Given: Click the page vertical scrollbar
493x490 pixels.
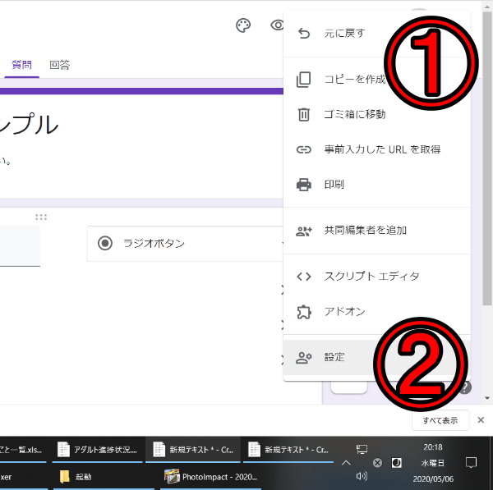Looking at the screenshot, I should 487,164.
